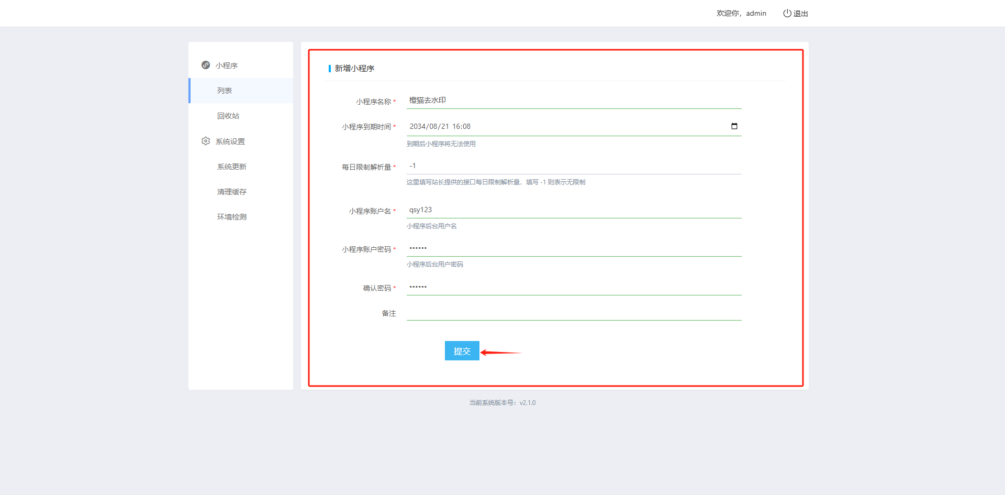Click the power icon to log out
1005x495 pixels.
coord(787,13)
